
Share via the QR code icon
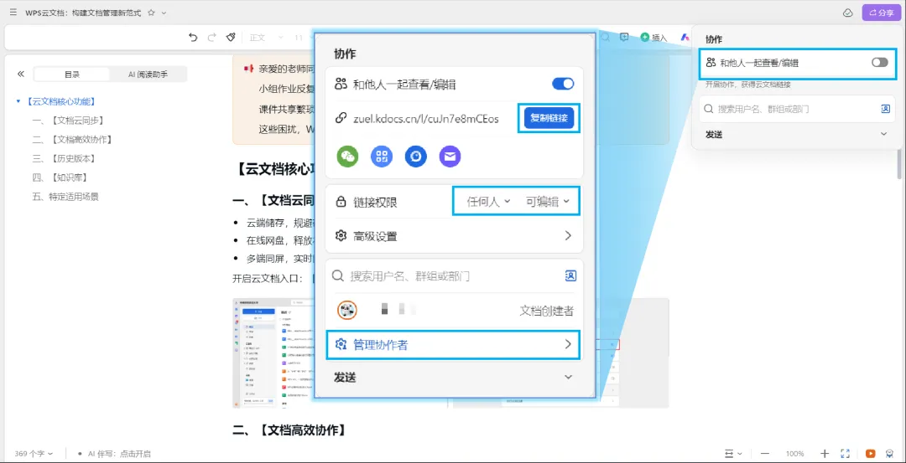[x=382, y=157]
